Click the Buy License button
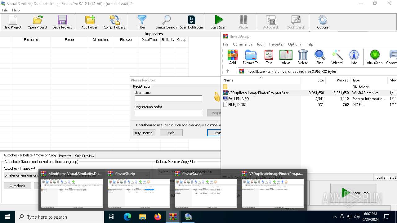Screen dimensions: 397x223 (x=144, y=133)
